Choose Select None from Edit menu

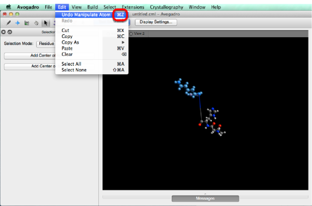(x=74, y=70)
